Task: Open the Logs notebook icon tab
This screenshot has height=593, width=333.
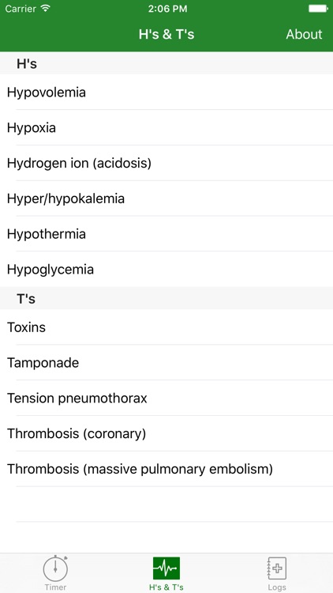Action: (x=277, y=568)
